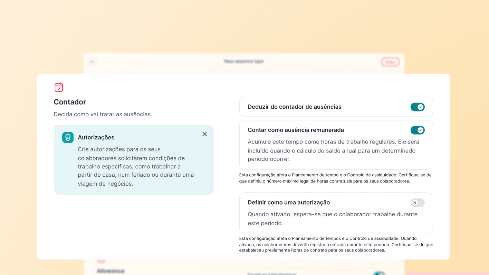Viewport: 489px width, 275px height.
Task: Click the back arrow in the New absence type header
Action: [x=92, y=61]
